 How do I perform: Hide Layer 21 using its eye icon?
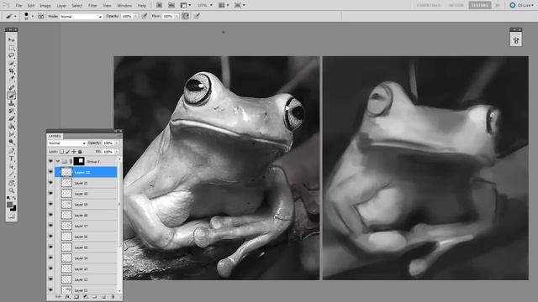(50, 183)
